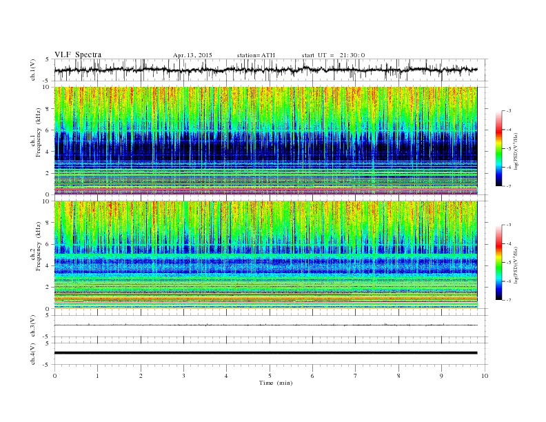
Task: Click the "4" kHz tick on the ch.1 frequency axis
Action: coord(48,152)
